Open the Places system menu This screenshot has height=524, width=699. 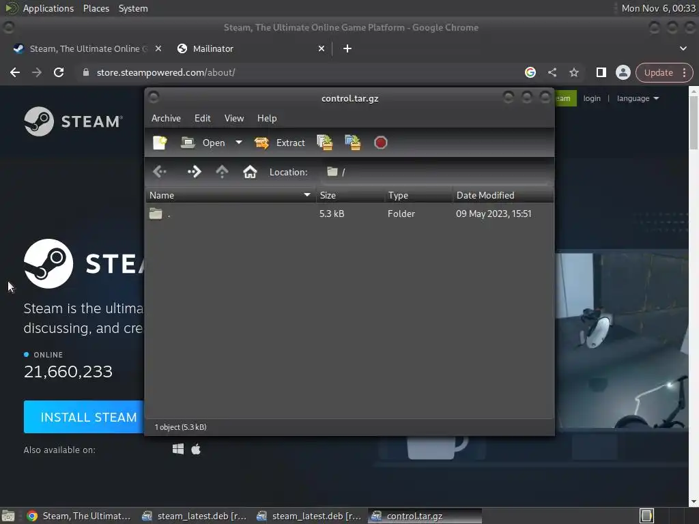point(96,8)
